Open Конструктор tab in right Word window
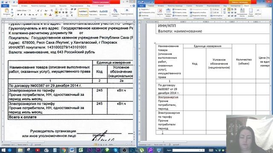Screen dimensions: 273x153 (x=235, y=6)
